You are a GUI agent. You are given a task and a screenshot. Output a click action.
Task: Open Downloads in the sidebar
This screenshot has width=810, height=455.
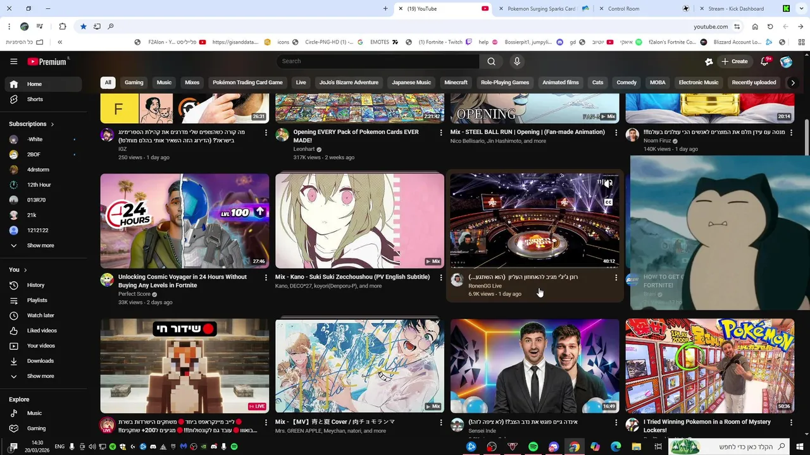41,361
